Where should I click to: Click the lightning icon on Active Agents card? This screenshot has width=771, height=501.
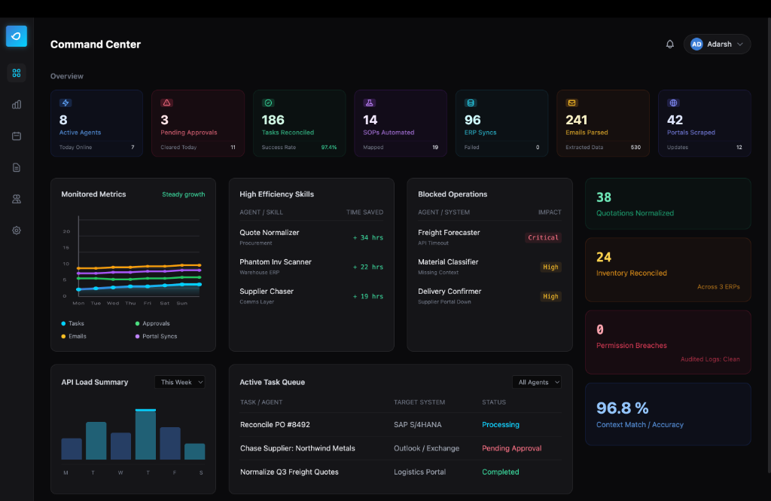[x=66, y=103]
